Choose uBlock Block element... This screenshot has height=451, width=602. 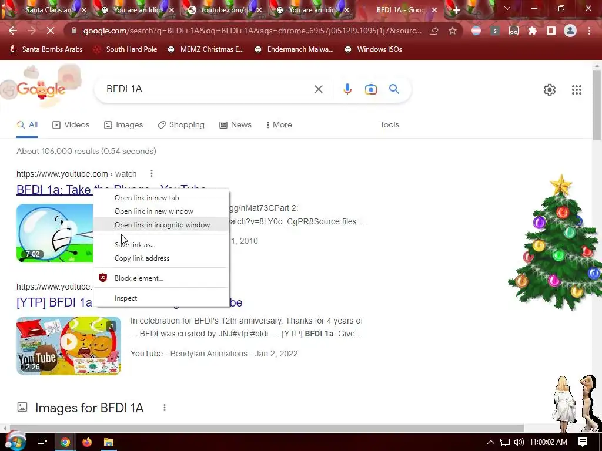[x=161, y=278]
